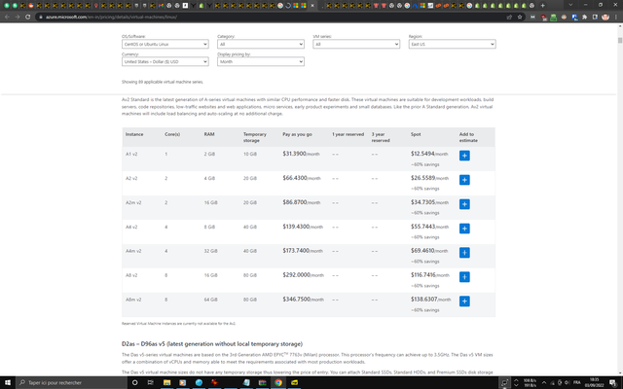Add A4 v2 instance to estimate
The width and height of the screenshot is (623, 389).
pos(464,229)
